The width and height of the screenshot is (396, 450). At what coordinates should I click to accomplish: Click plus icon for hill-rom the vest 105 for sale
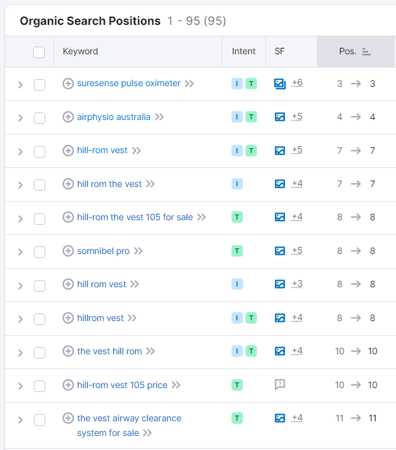coord(68,217)
